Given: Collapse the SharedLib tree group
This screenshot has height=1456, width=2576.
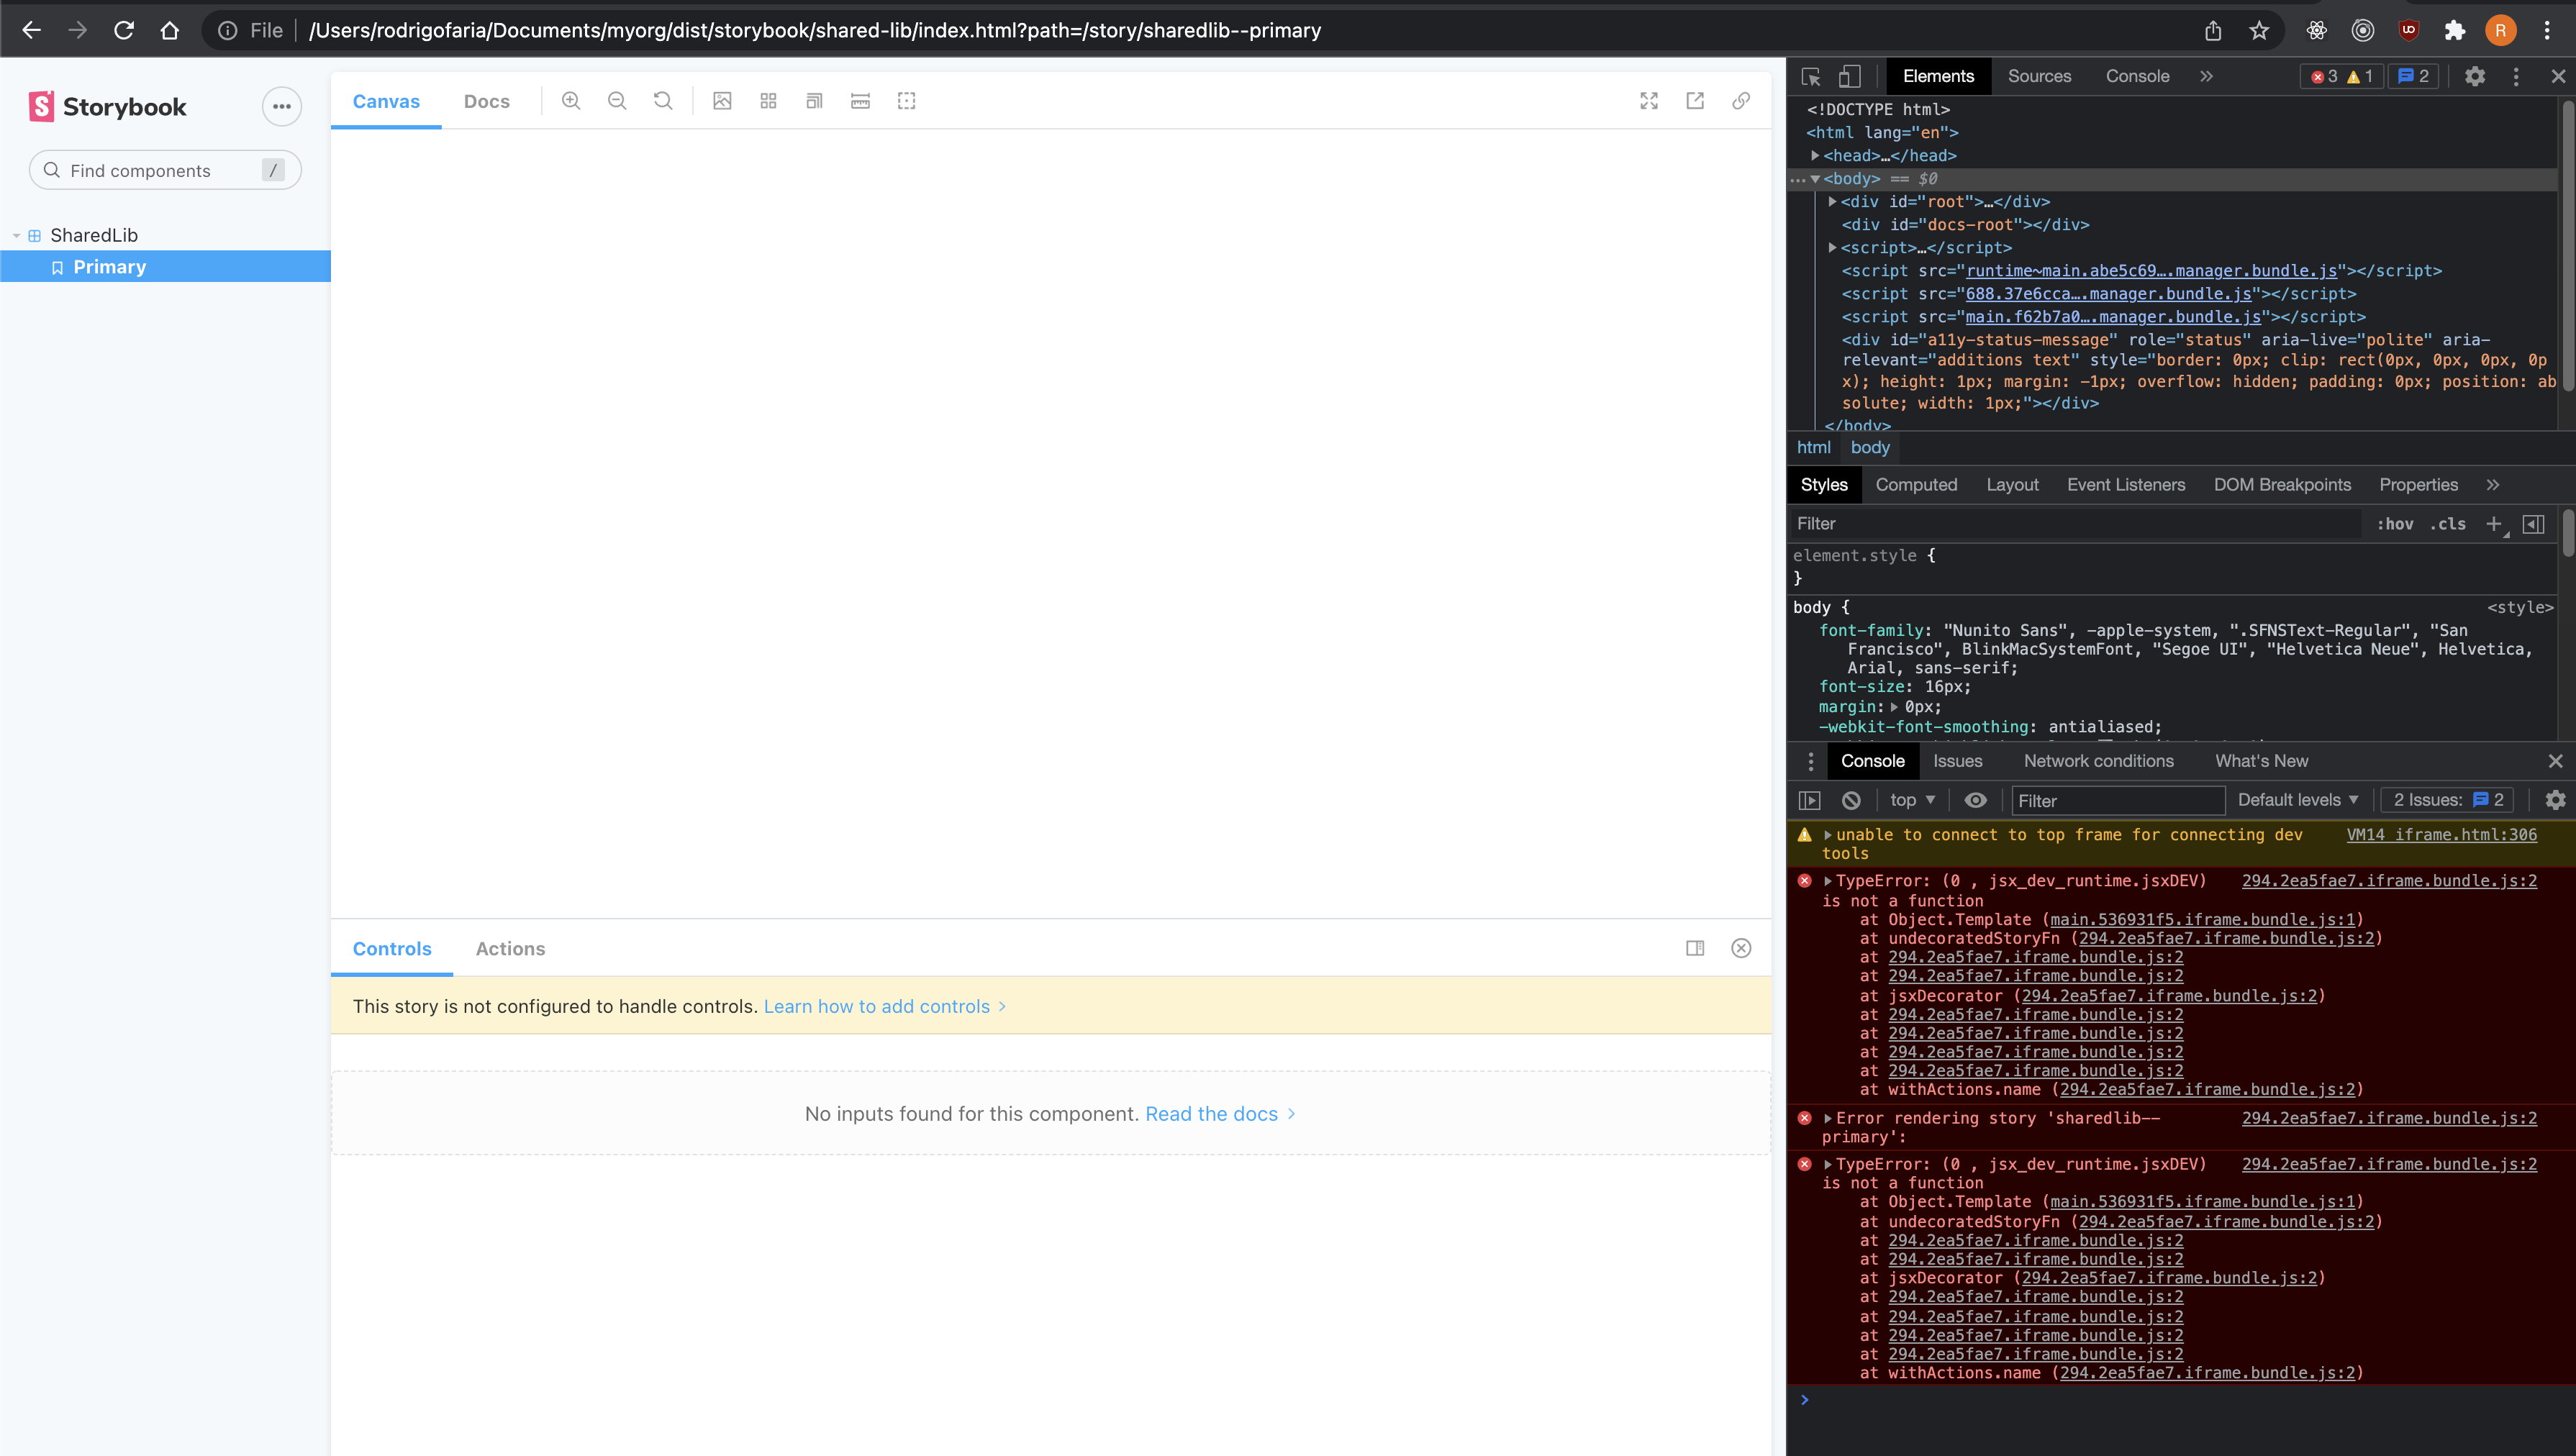Looking at the screenshot, I should [17, 236].
